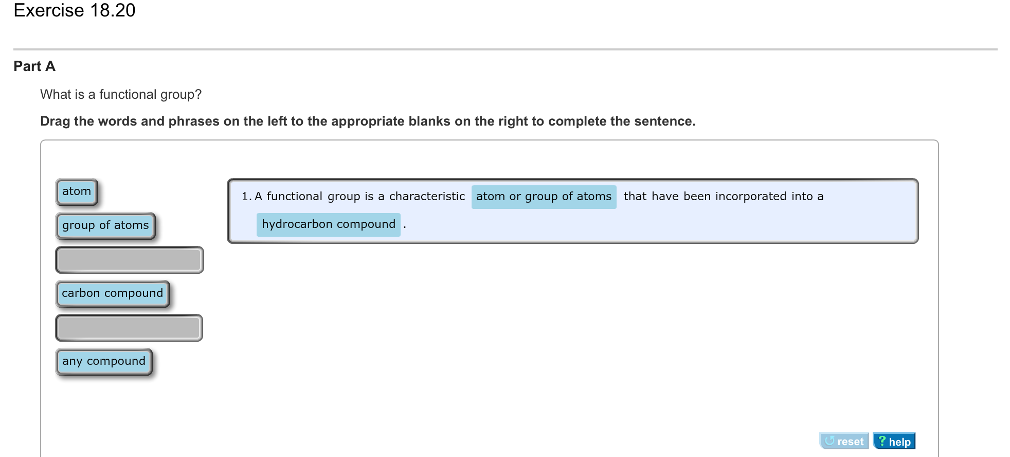Click the sentence number '1.'
This screenshot has width=1010, height=457.
(247, 197)
